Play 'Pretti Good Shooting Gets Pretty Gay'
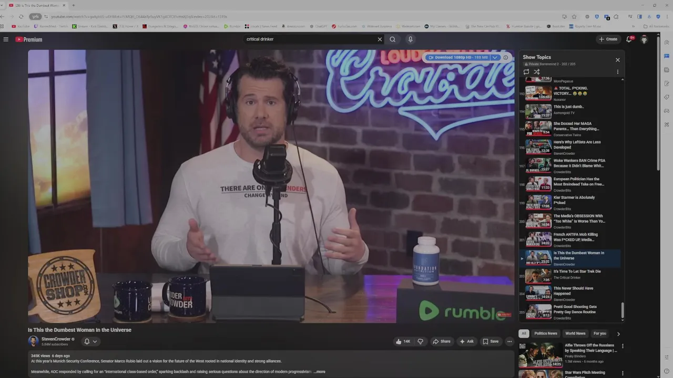 coord(570,313)
